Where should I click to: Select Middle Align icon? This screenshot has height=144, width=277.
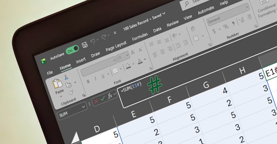pyautogui.click(x=159, y=42)
